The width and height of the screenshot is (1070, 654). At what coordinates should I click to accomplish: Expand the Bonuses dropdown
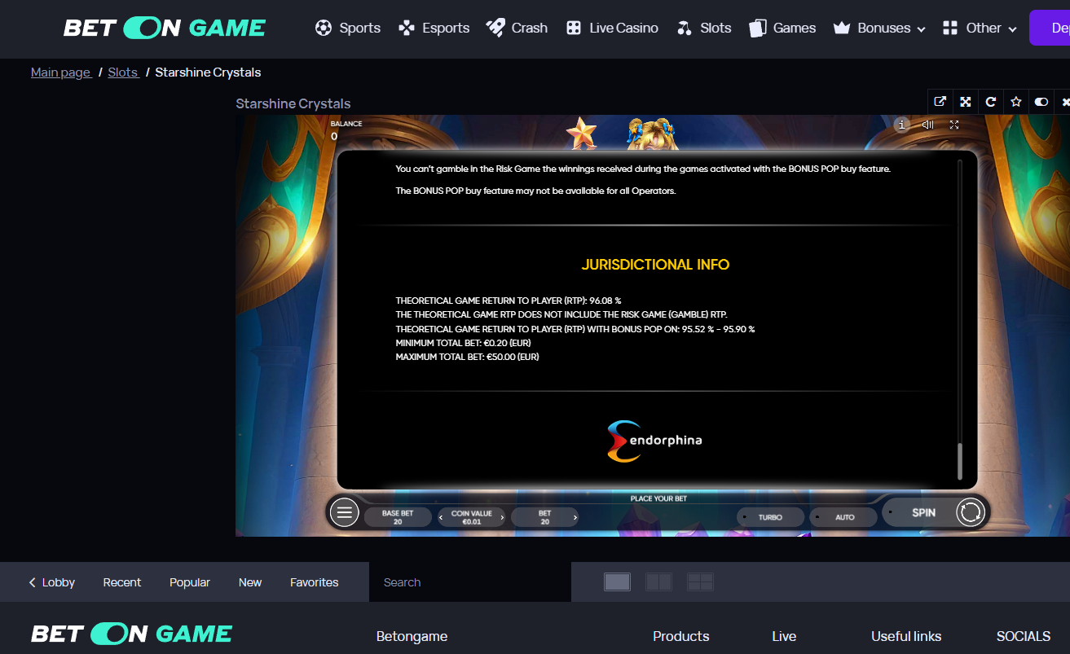[879, 28]
